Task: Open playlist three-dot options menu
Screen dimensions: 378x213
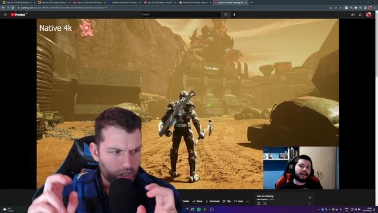Action: (x=309, y=204)
